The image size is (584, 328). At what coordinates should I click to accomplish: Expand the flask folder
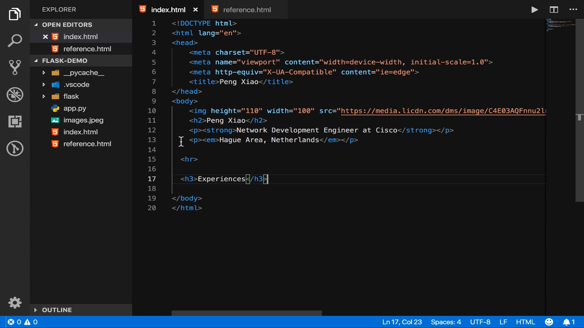(x=71, y=96)
